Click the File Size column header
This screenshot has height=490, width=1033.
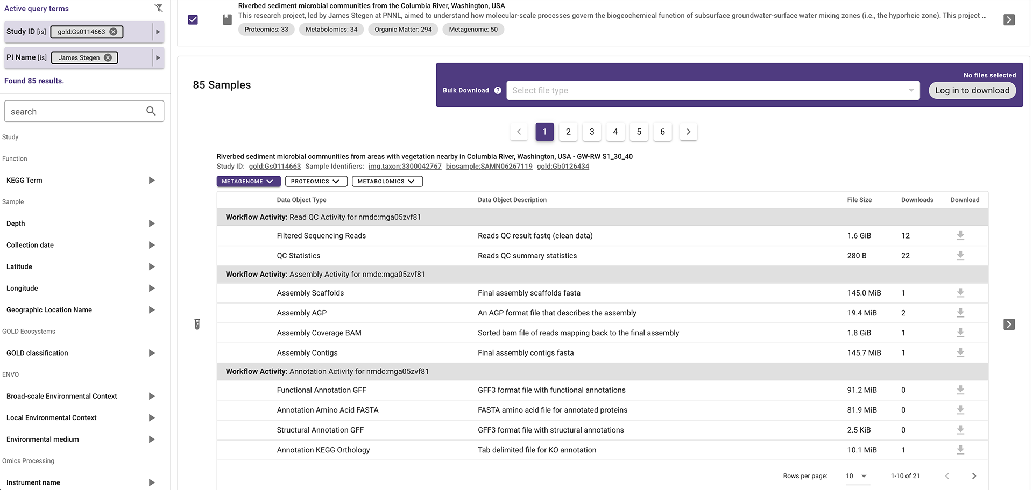pyautogui.click(x=859, y=200)
